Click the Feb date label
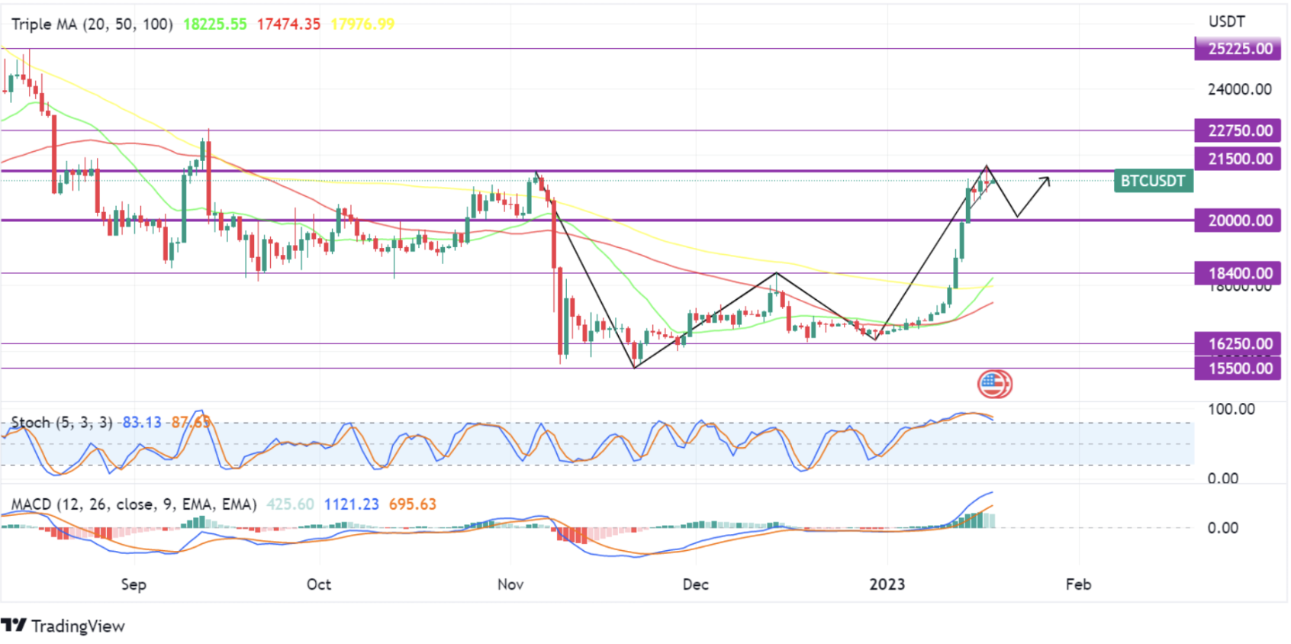This screenshot has width=1291, height=644. click(1079, 584)
